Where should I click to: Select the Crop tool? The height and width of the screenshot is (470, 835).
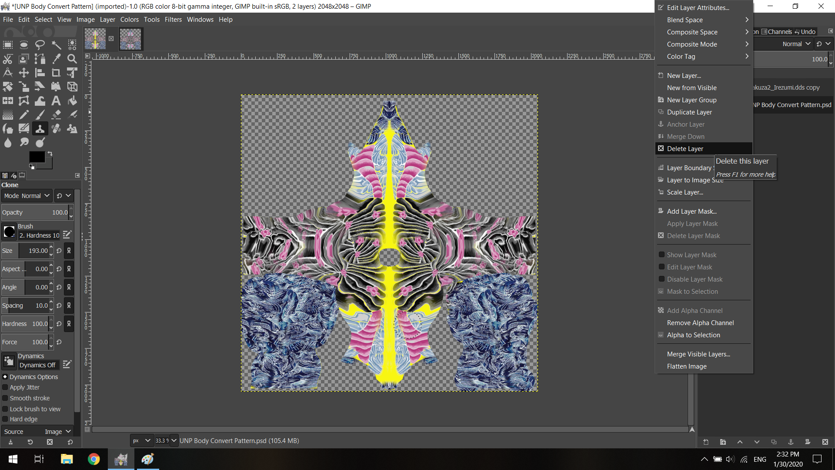56,73
